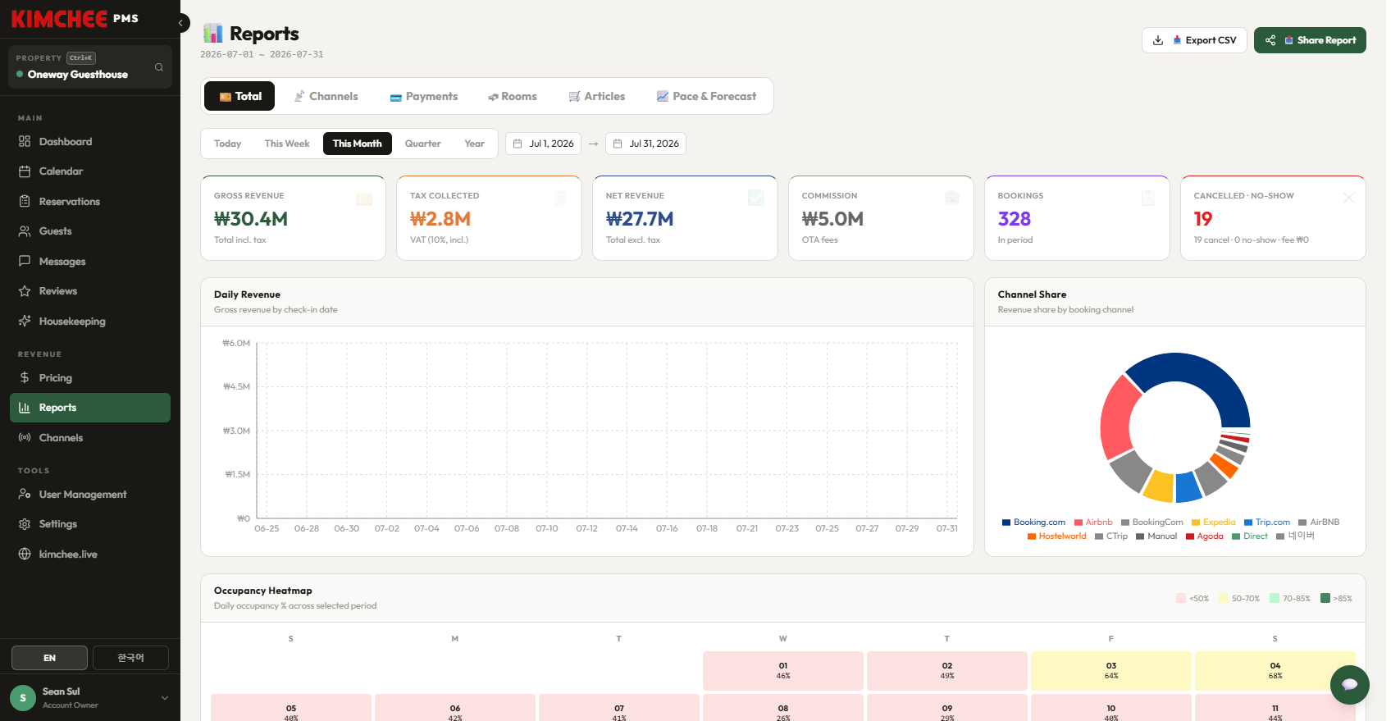Expand the Sean Sul account menu
This screenshot has height=721, width=1400.
click(90, 698)
